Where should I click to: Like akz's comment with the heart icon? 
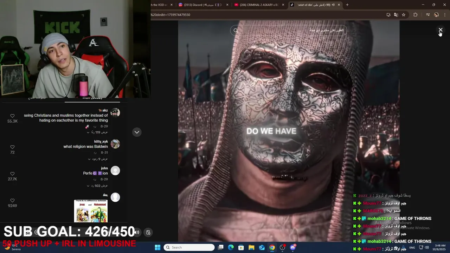point(12,116)
